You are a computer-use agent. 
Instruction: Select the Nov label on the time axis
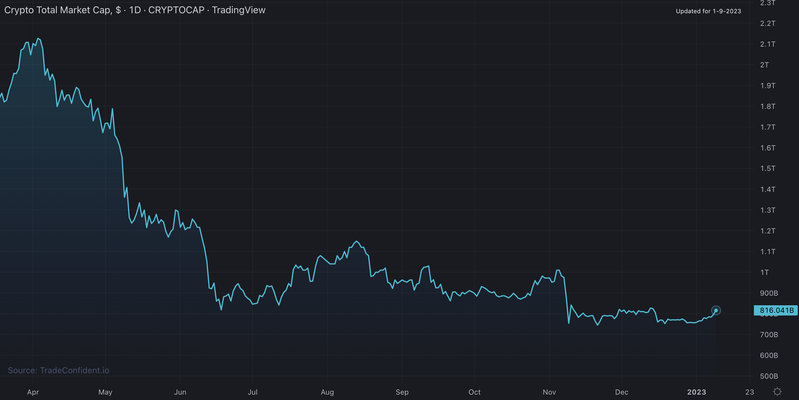549,392
